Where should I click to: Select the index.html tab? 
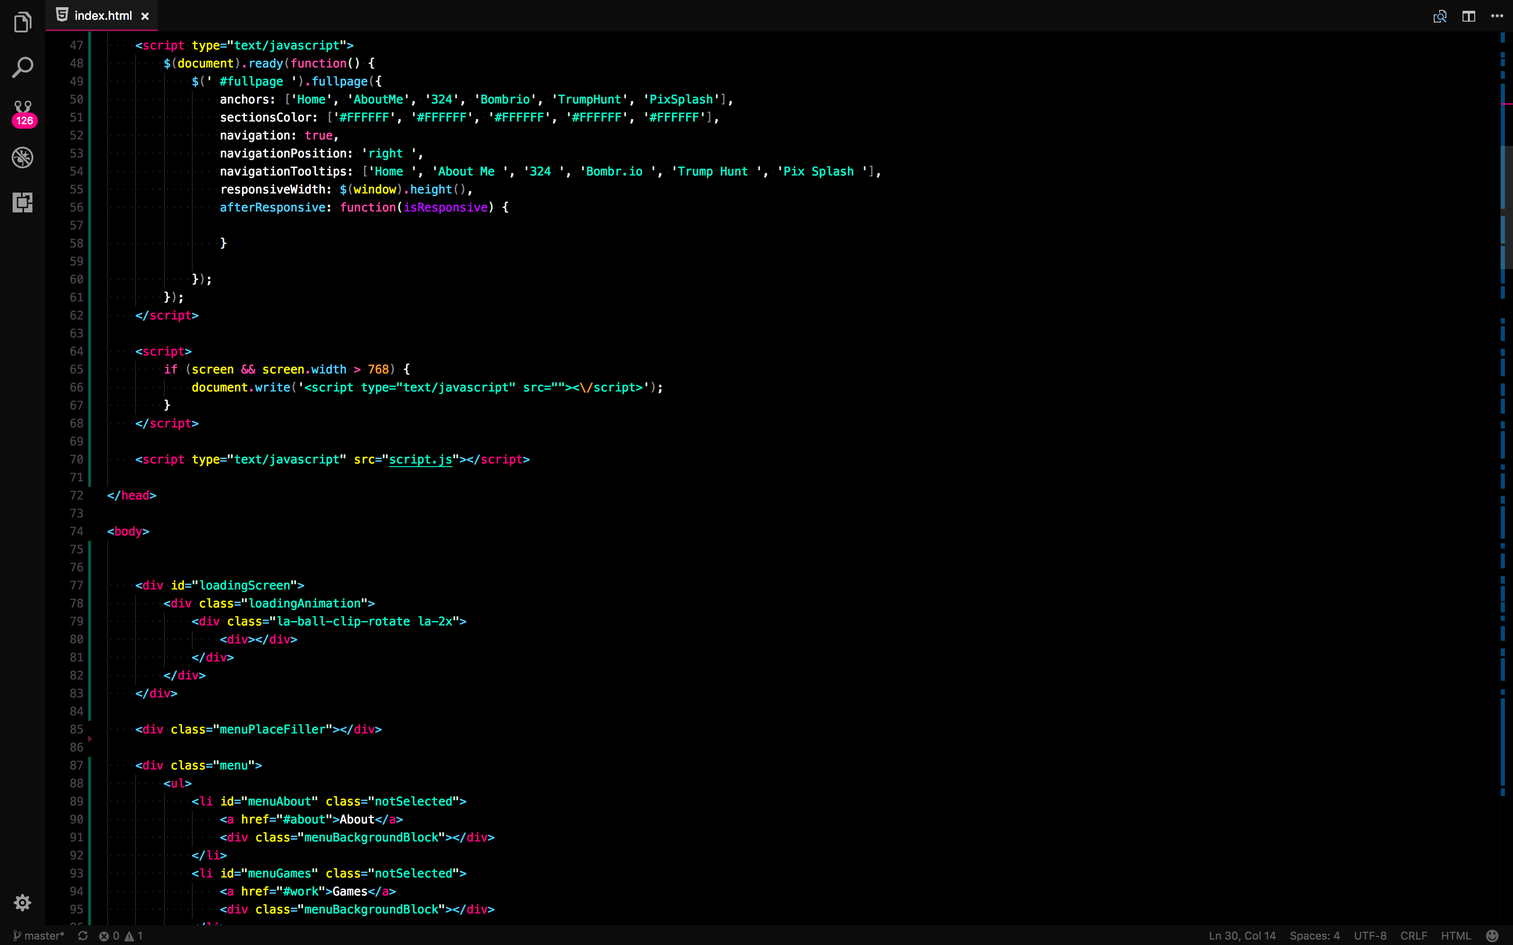point(103,16)
